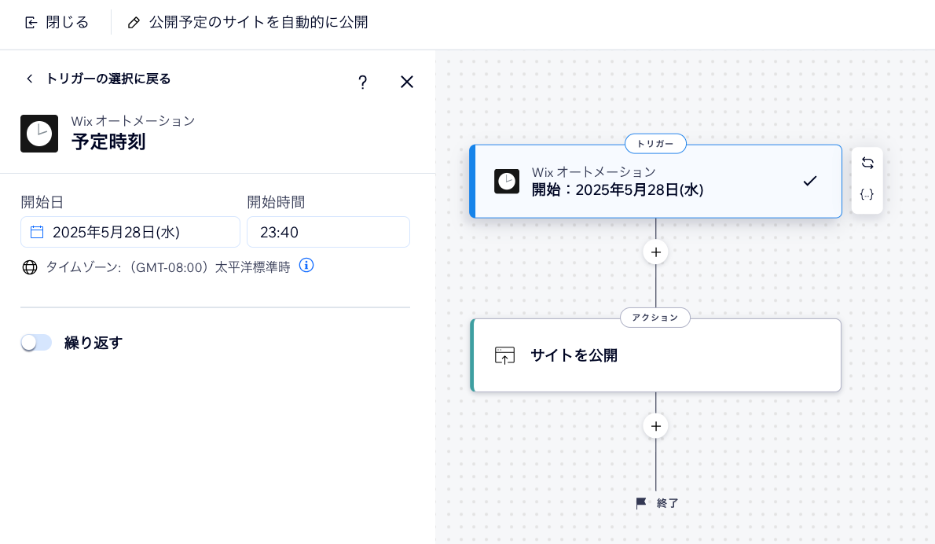This screenshot has height=544, width=935.
Task: Toggle the 繰り返す repeat switch on
Action: [36, 343]
